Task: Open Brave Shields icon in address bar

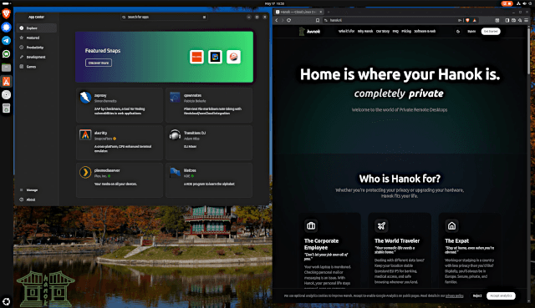Action: click(x=467, y=20)
